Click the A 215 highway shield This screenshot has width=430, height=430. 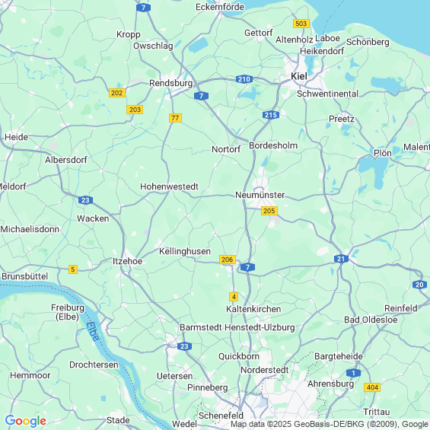tap(271, 115)
